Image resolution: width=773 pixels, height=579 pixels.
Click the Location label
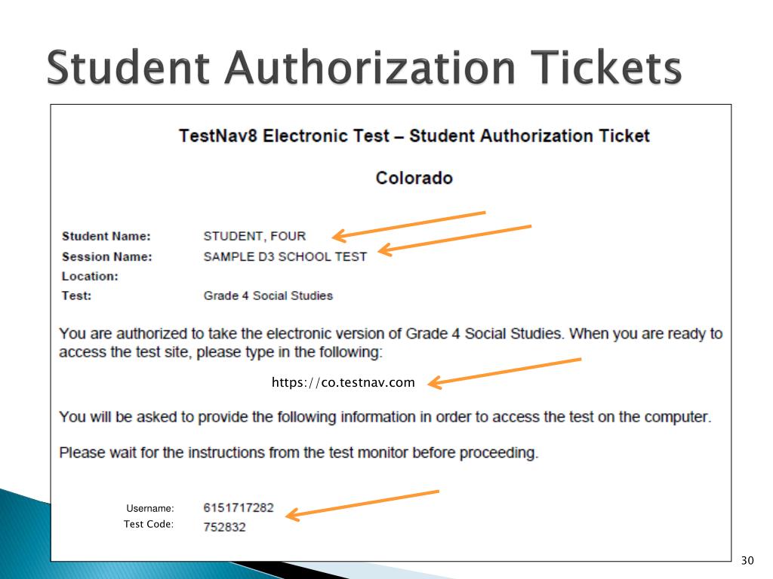[90, 276]
